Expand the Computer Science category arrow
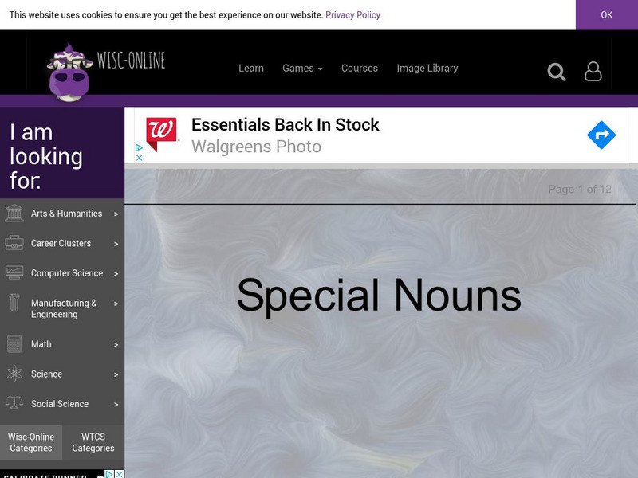 (x=116, y=273)
